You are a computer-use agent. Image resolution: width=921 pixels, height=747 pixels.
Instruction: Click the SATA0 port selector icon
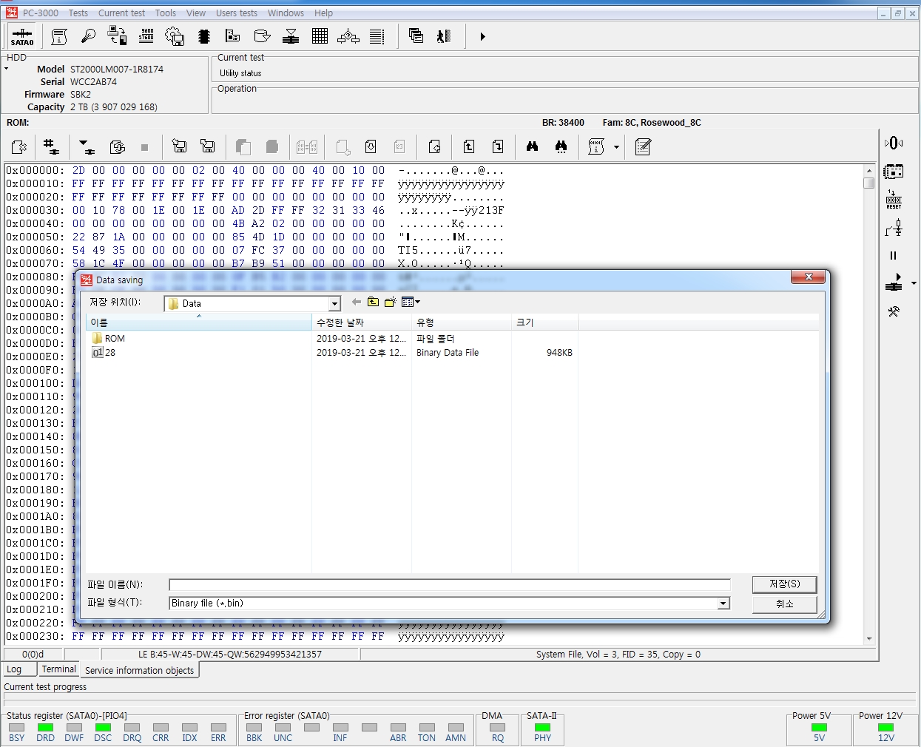[22, 36]
